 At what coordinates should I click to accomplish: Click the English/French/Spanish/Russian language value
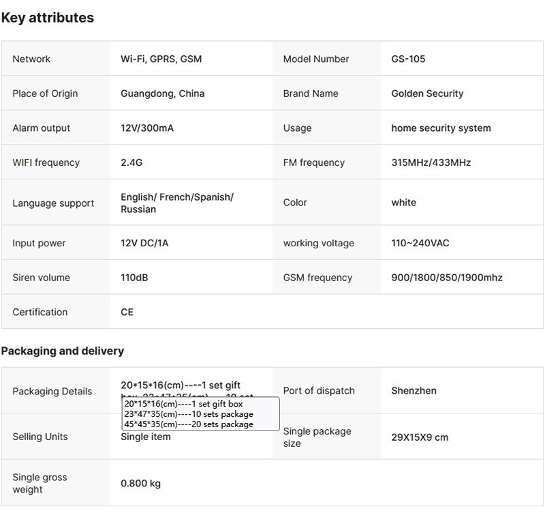[x=176, y=203]
